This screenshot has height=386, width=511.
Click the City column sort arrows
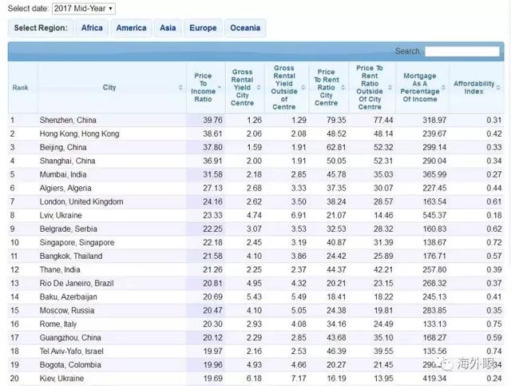coord(180,87)
